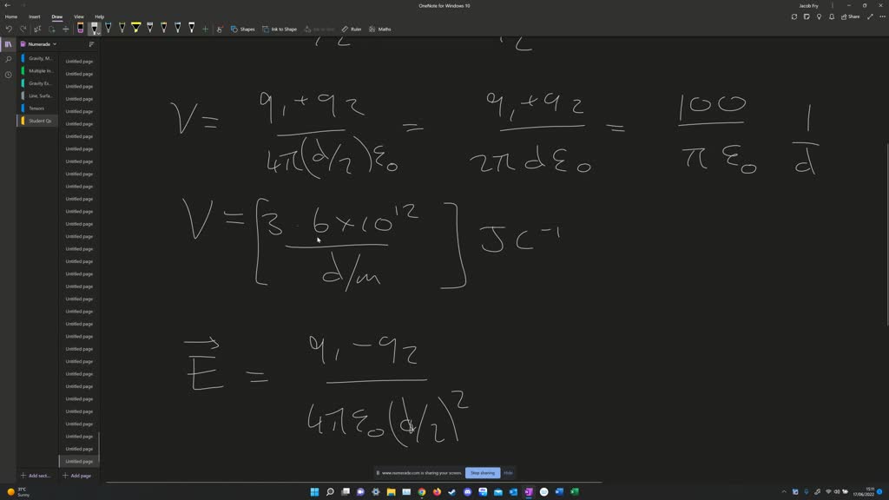Open the More options ellipsis menu
The height and width of the screenshot is (500, 889).
882,16
